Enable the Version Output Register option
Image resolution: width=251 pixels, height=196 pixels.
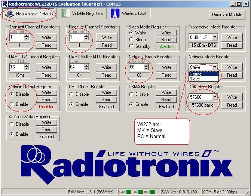[12, 104]
